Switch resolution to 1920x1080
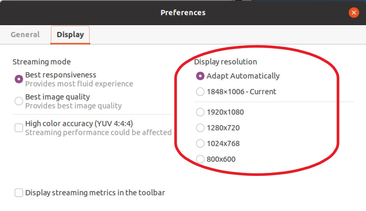 tap(200, 112)
